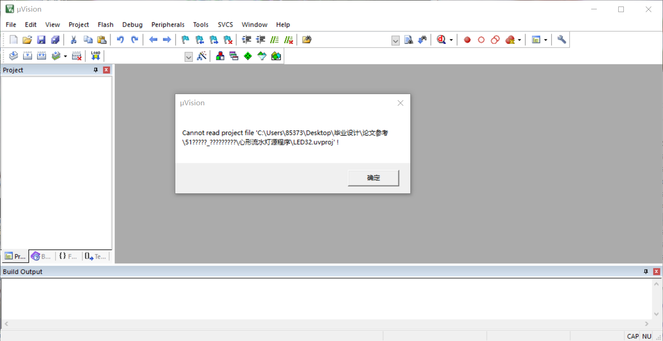The width and height of the screenshot is (663, 341).
Task: Click the Uncomment selection icon
Action: [289, 40]
